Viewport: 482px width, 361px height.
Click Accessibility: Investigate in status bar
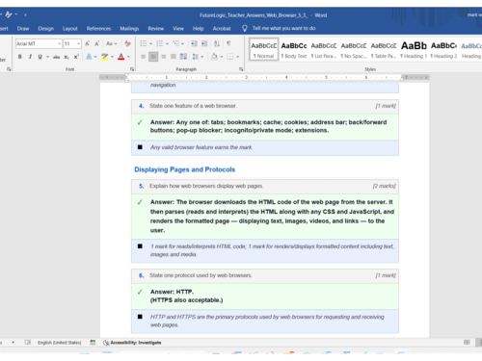click(132, 343)
